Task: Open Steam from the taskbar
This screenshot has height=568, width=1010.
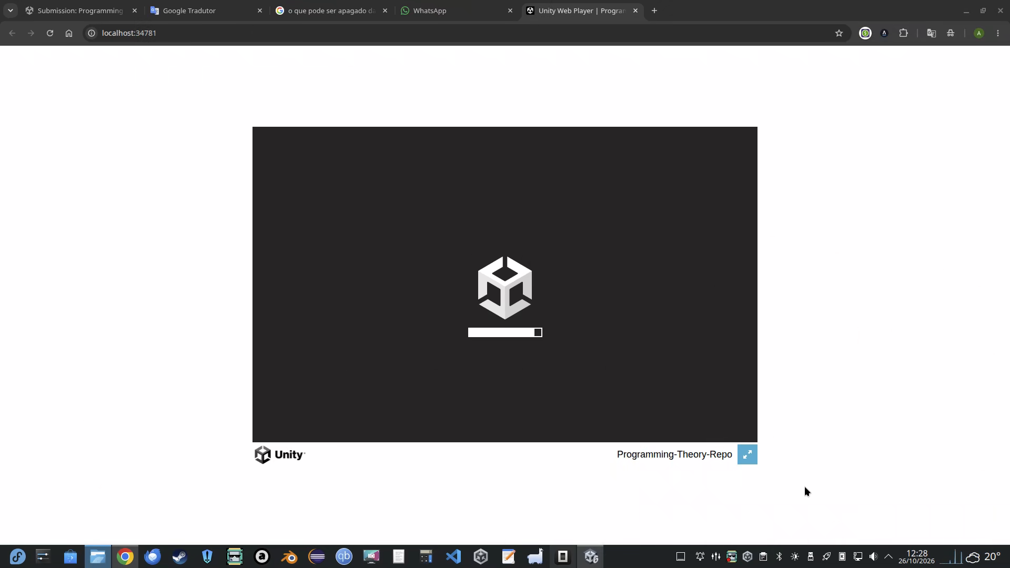Action: 180,556
